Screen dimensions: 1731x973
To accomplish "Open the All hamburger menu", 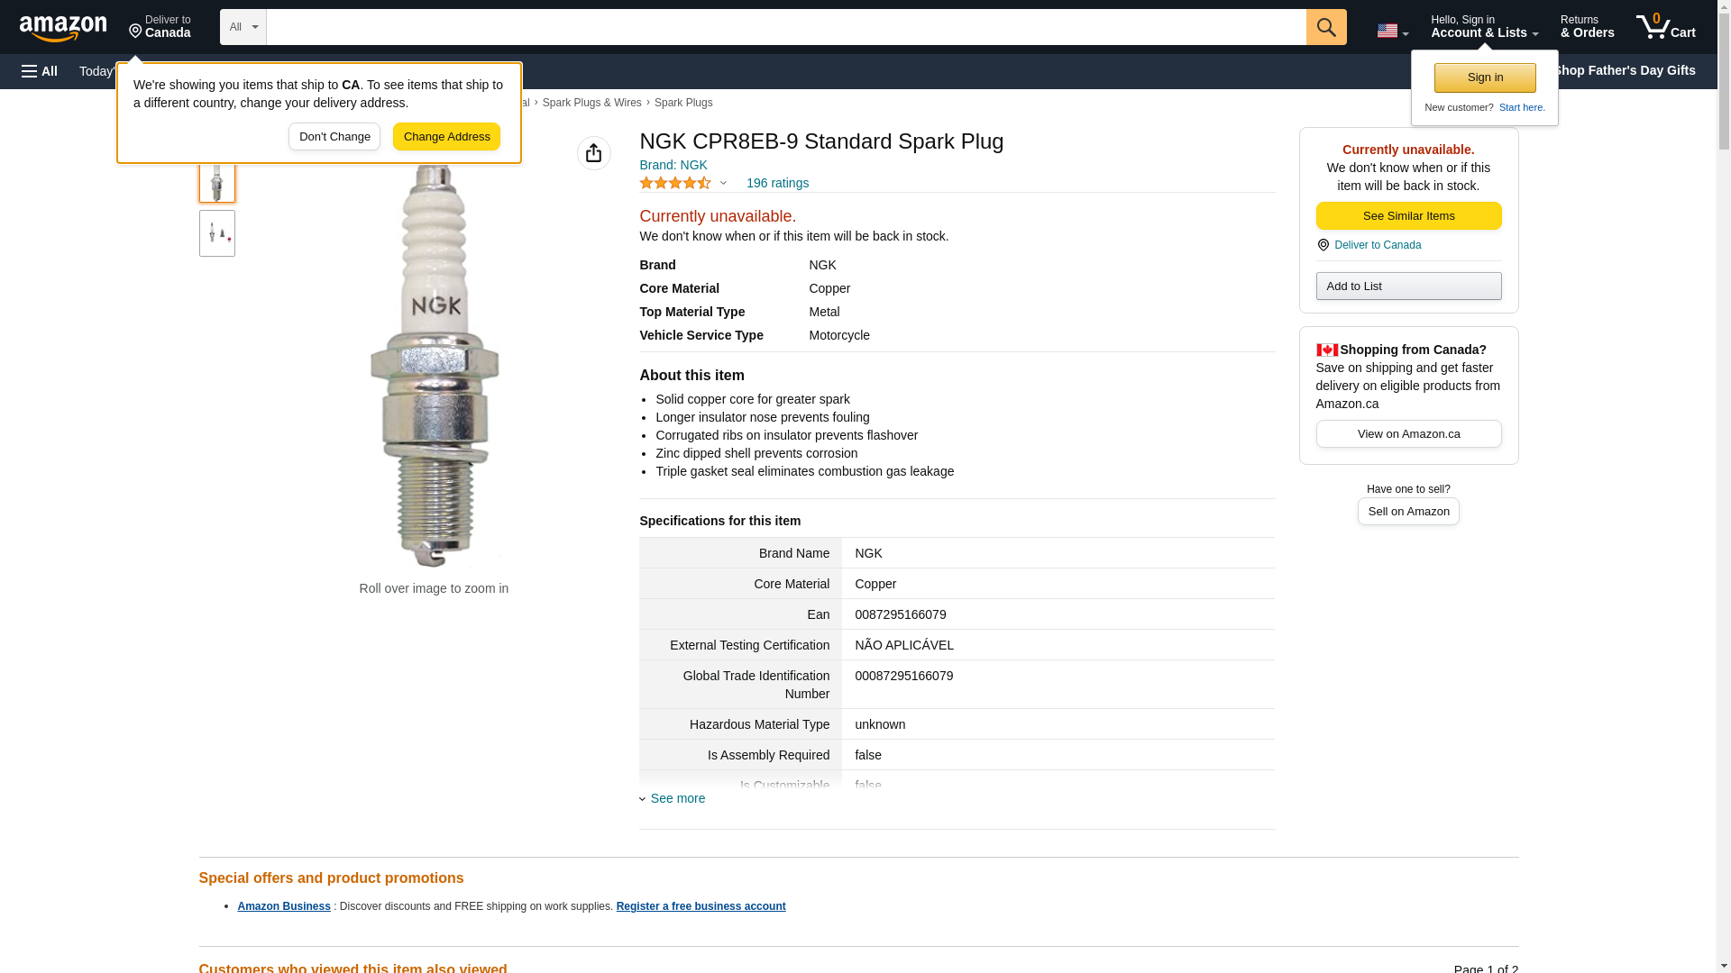I will tap(40, 71).
